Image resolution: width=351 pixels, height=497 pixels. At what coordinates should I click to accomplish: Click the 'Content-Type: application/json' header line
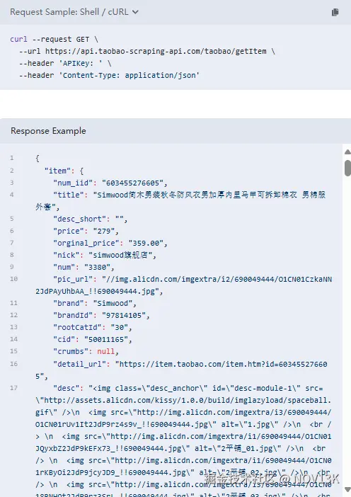tap(109, 76)
